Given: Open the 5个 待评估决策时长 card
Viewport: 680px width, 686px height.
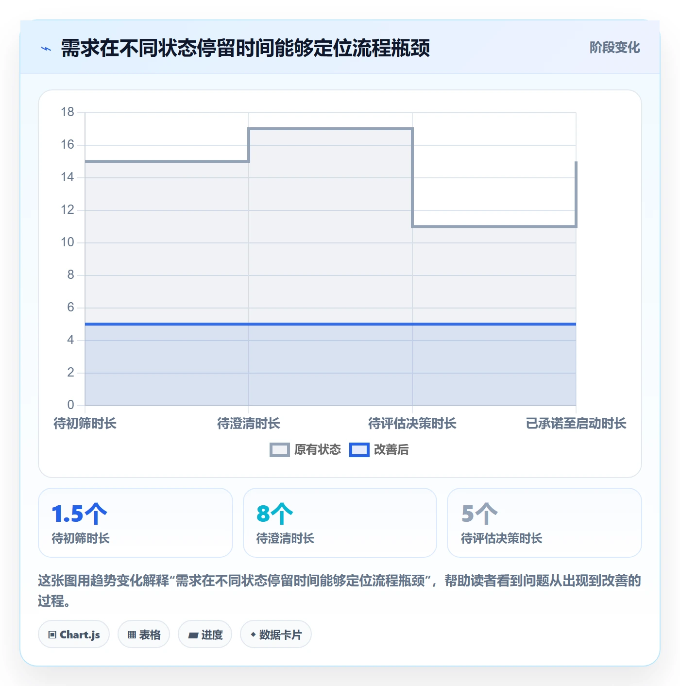Looking at the screenshot, I should coord(544,523).
